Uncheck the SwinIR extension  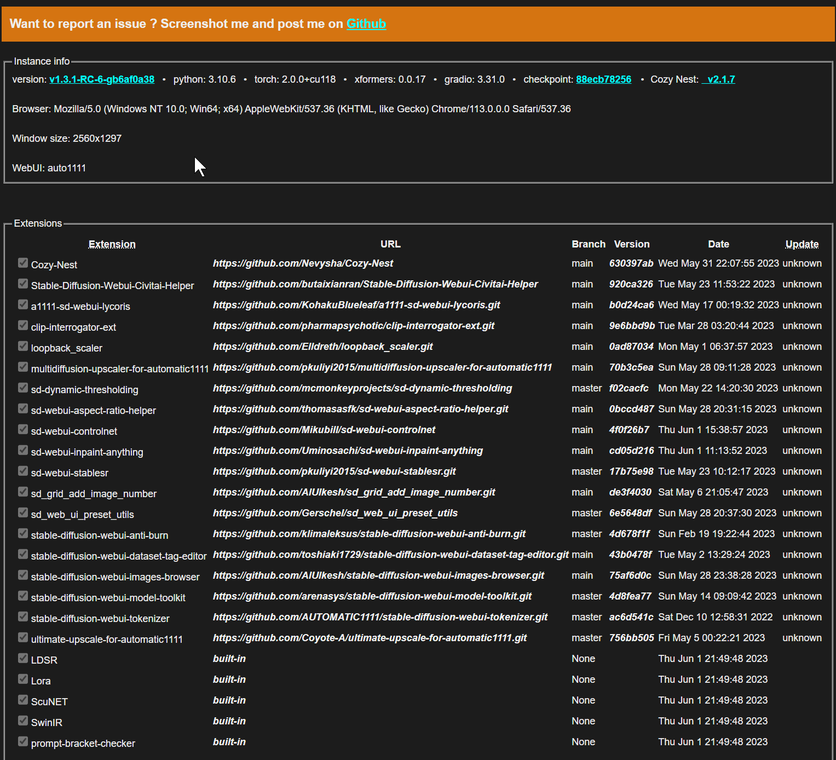22,721
